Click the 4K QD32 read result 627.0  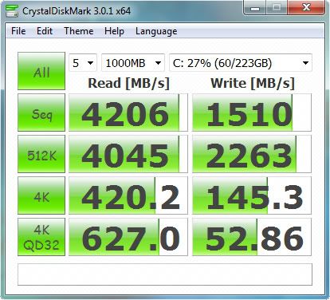128,237
